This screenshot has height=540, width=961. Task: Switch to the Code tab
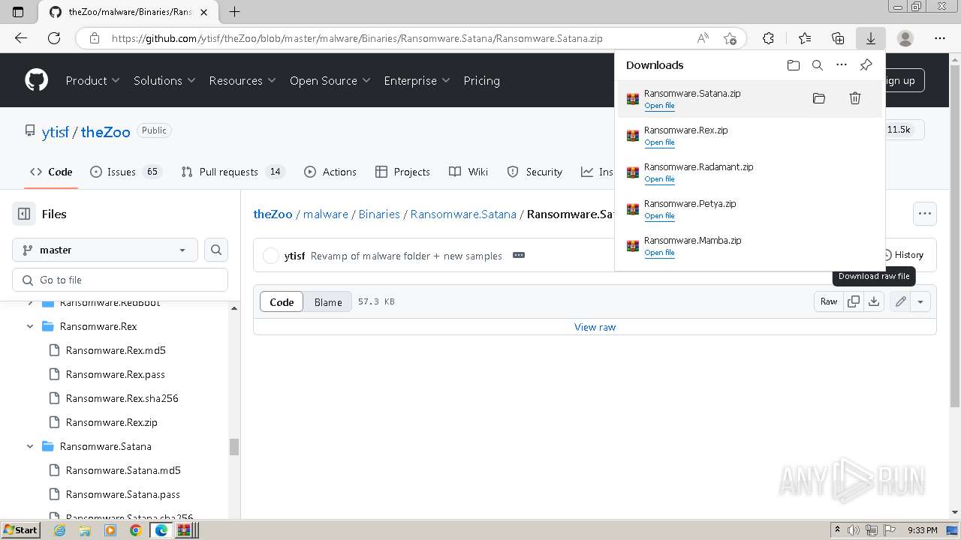pyautogui.click(x=51, y=172)
